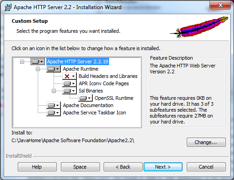The image size is (234, 180).
Task: Close the Installation Wizard window
Action: point(220,5)
